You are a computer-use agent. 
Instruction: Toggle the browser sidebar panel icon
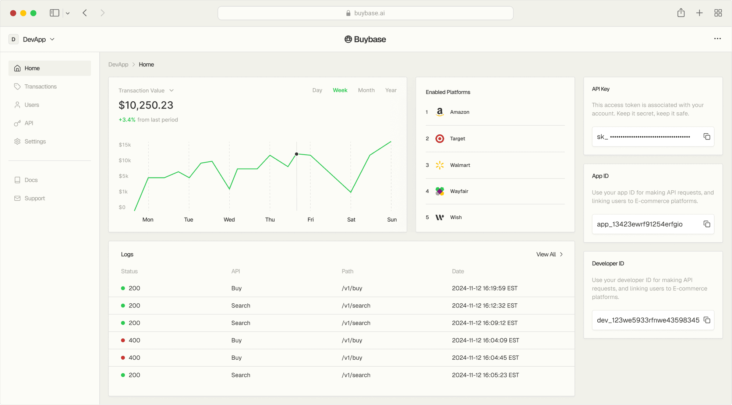(54, 13)
